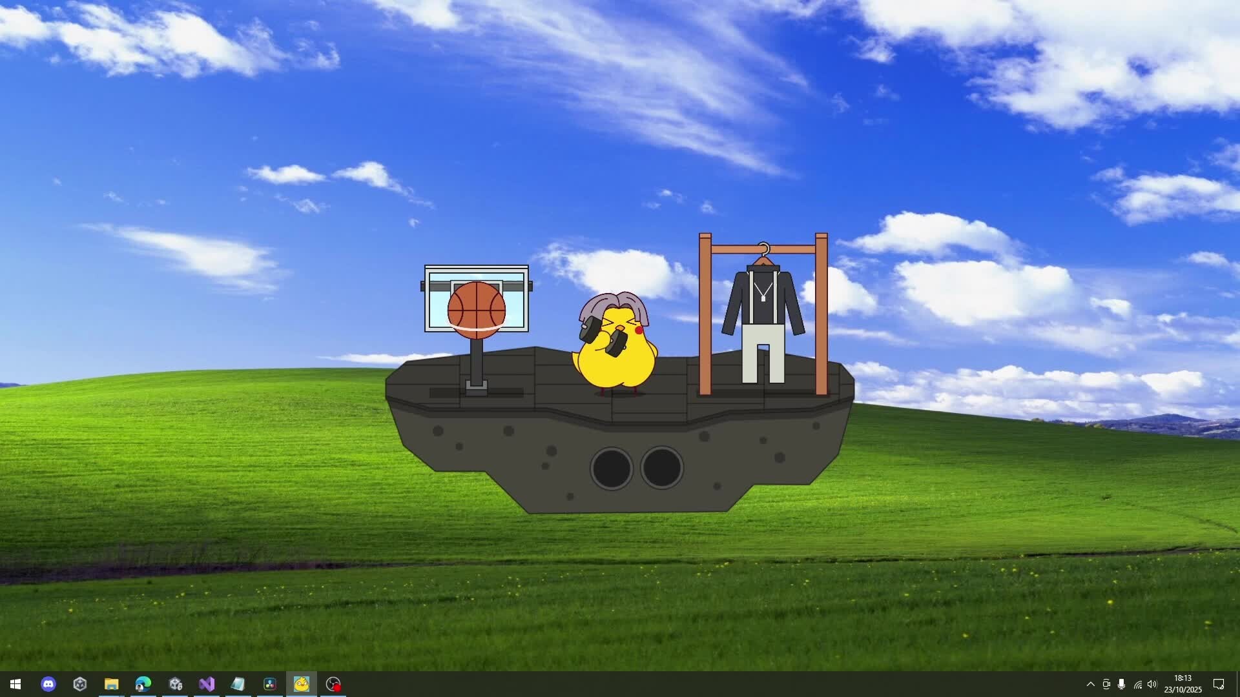The height and width of the screenshot is (697, 1240).
Task: Click the camera in-use tray icon
Action: coord(1106,684)
